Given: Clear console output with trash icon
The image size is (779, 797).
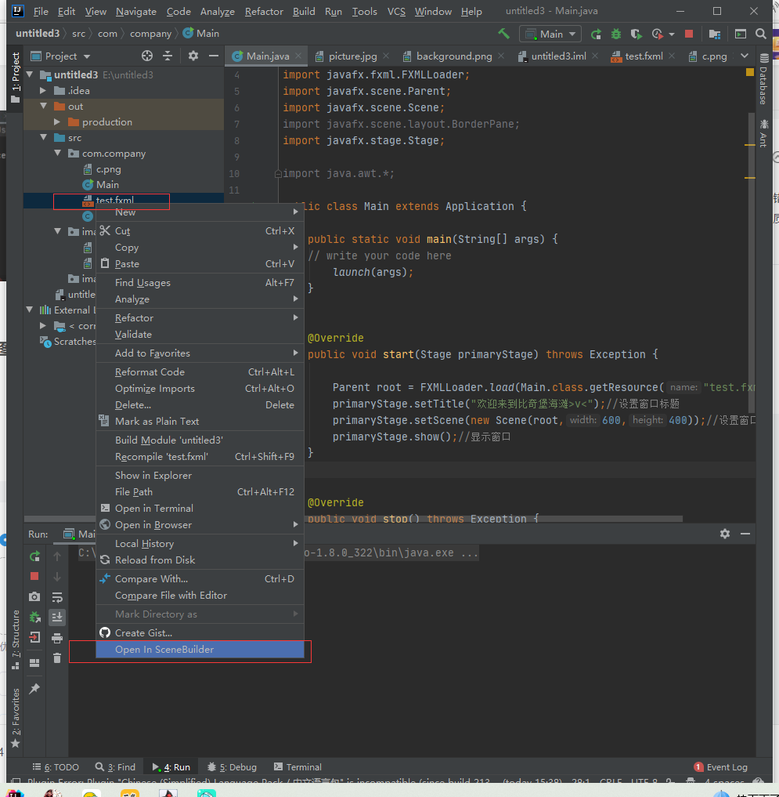Looking at the screenshot, I should [x=57, y=658].
